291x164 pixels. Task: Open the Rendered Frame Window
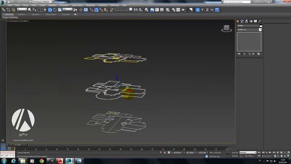178,10
